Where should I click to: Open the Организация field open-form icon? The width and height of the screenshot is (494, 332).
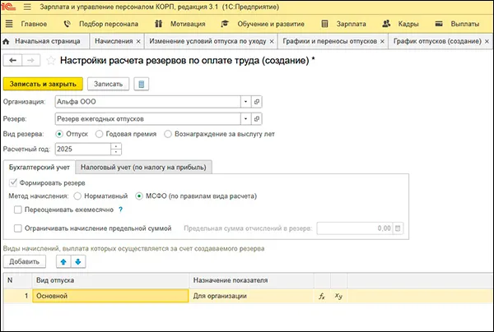(x=256, y=102)
